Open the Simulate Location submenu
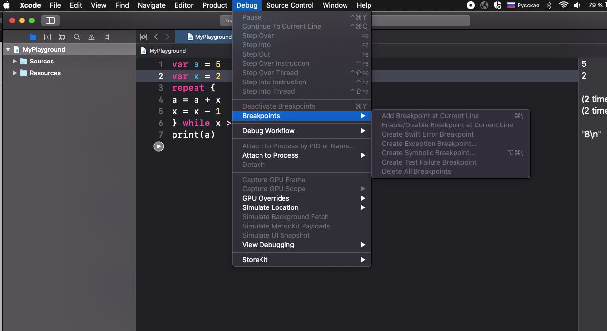 pos(302,207)
